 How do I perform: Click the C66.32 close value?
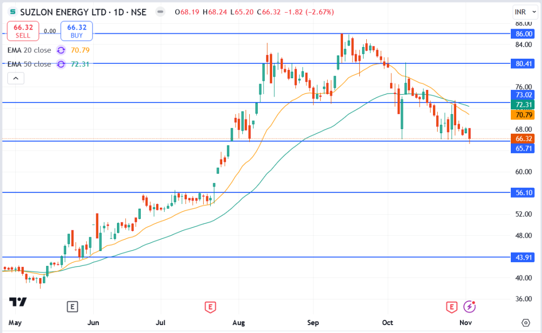point(268,12)
